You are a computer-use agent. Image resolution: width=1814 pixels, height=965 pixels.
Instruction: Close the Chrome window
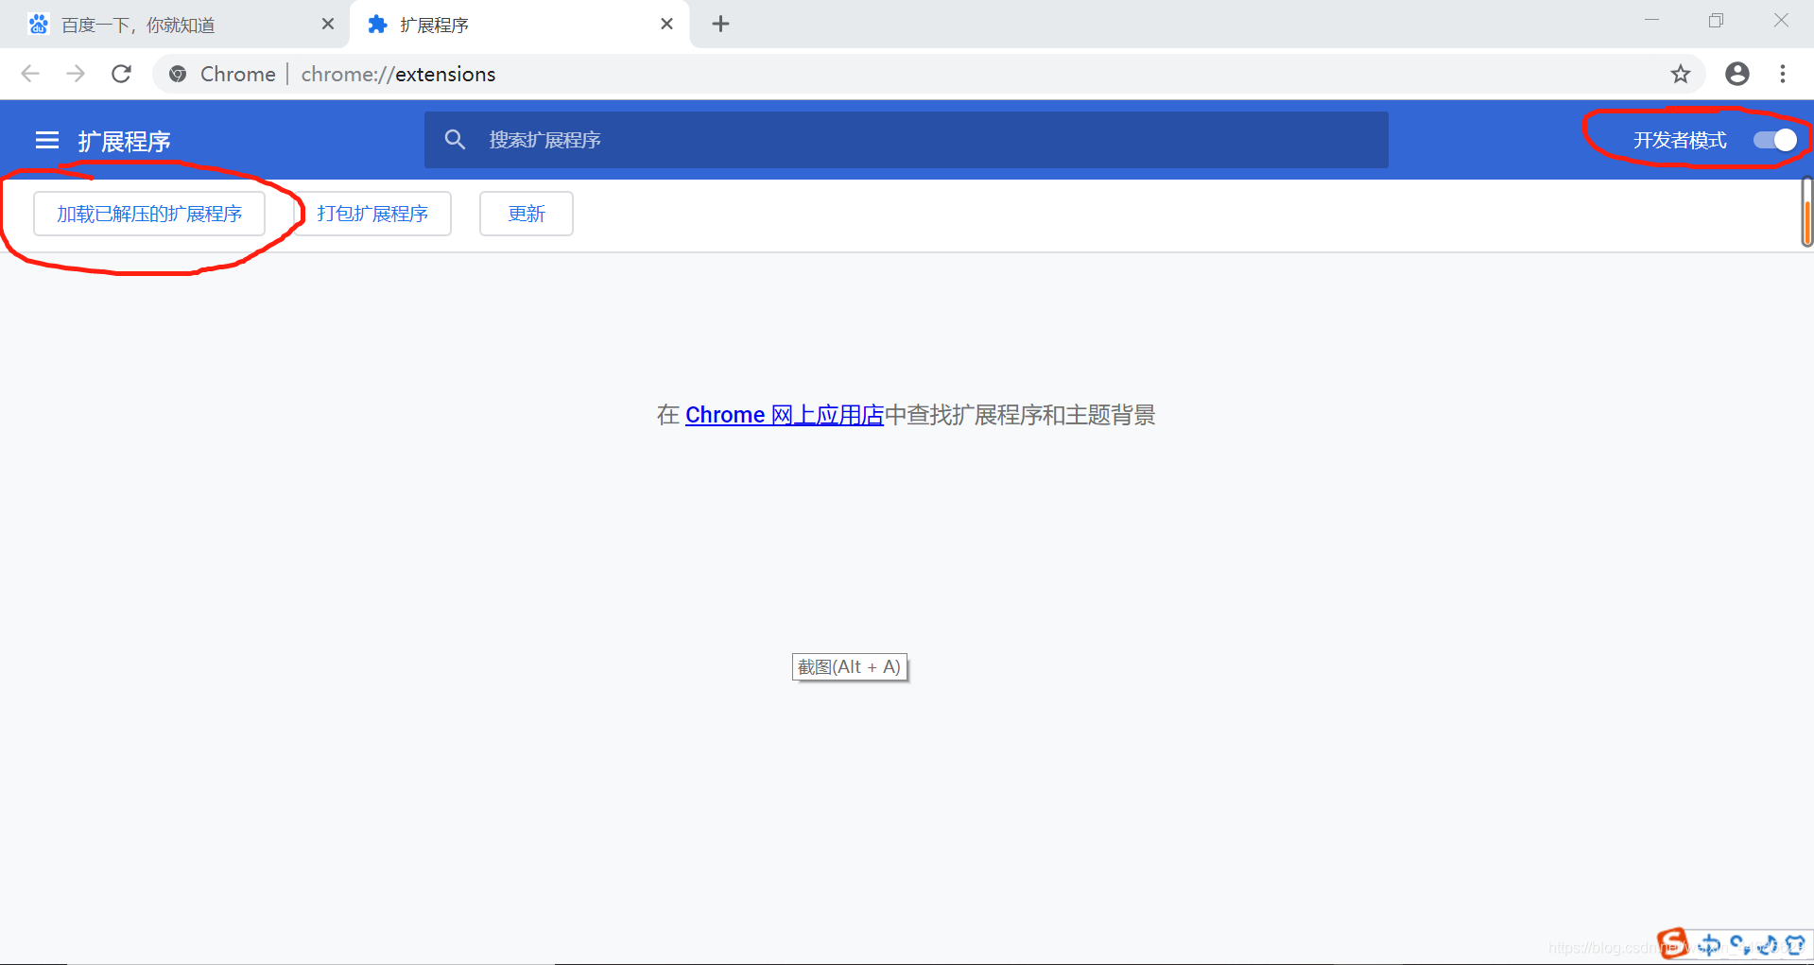point(1781,20)
